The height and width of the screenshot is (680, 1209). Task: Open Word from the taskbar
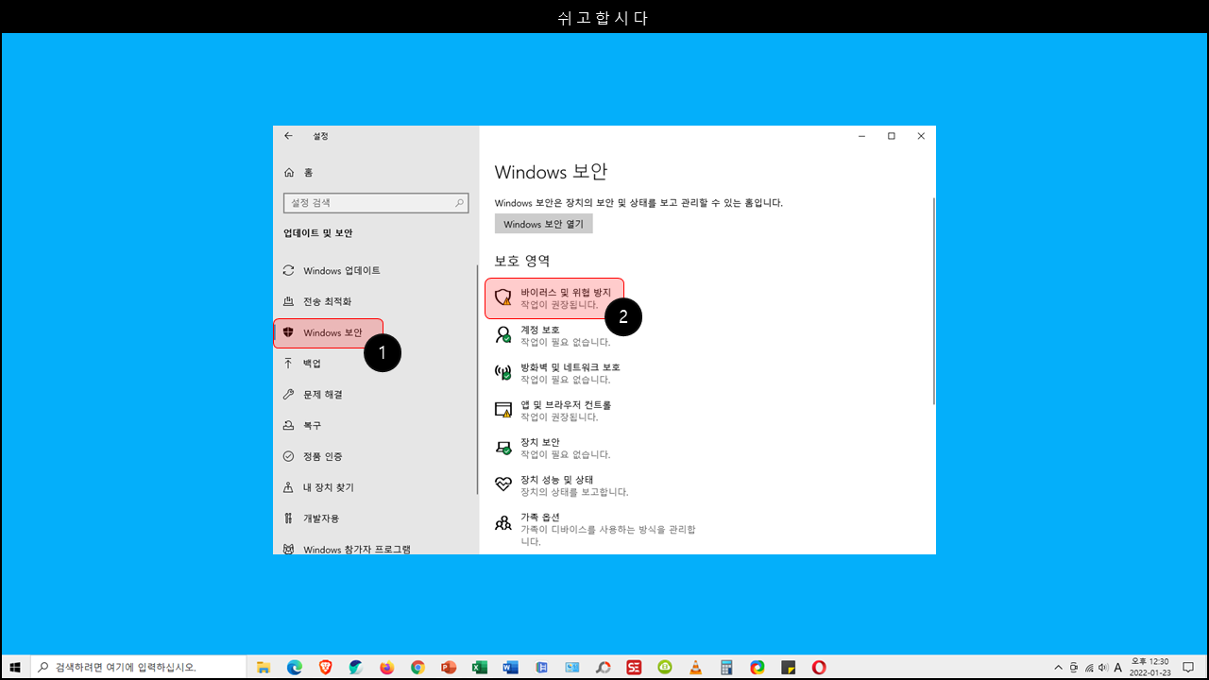[511, 667]
